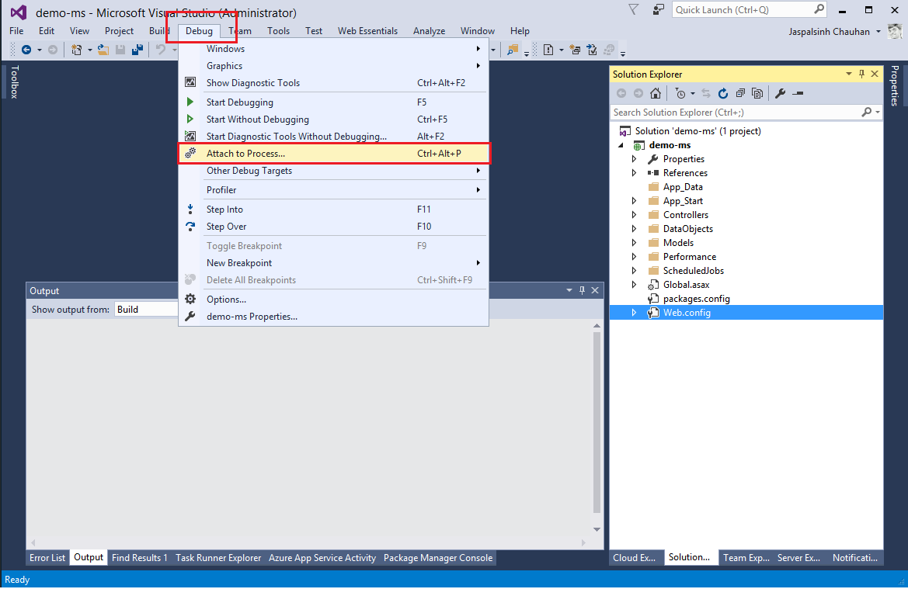Choose Attach to Process from Debug menu
The image size is (908, 589).
tap(334, 154)
